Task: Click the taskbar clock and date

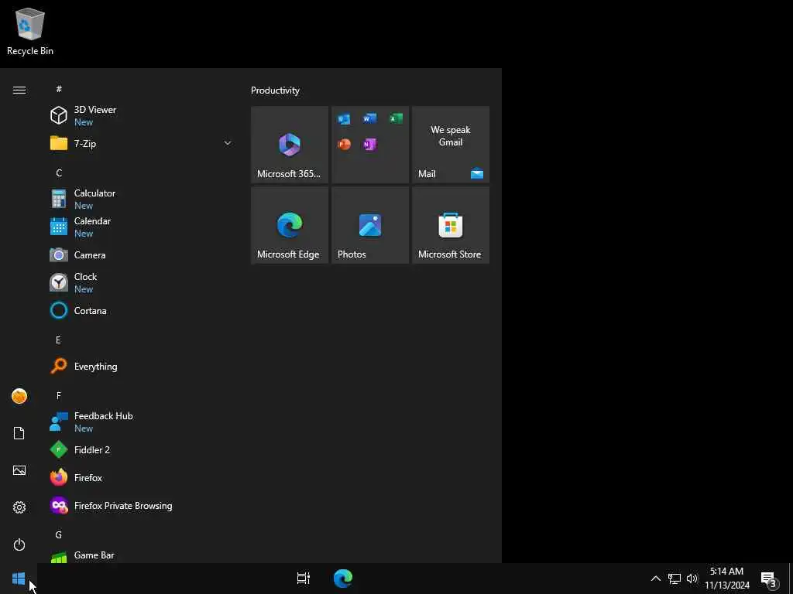Action: click(727, 579)
